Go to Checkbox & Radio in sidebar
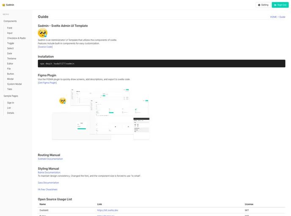291x216 pixels. (x=16, y=38)
